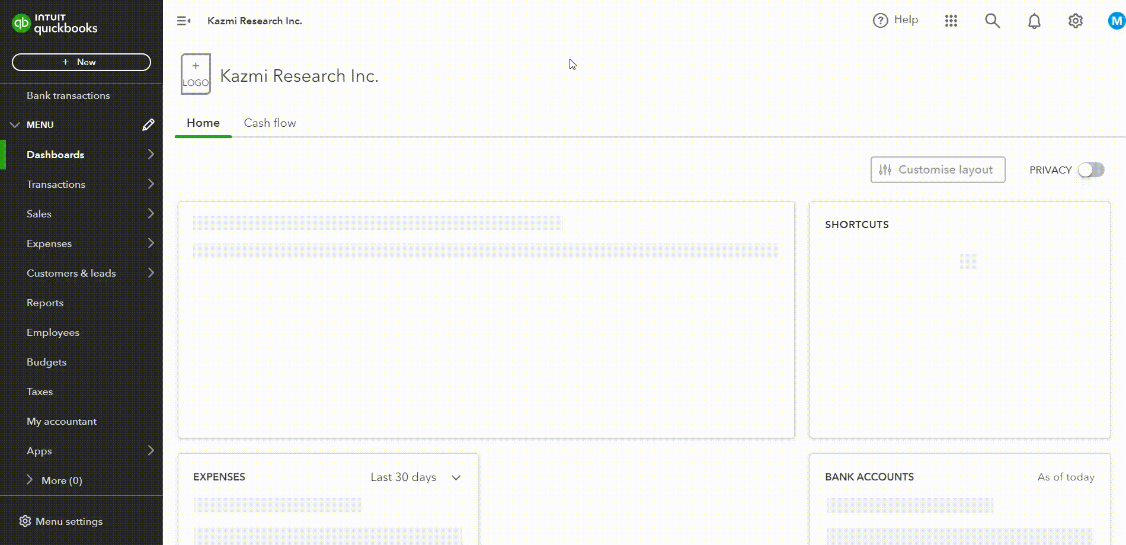The height and width of the screenshot is (545, 1126).
Task: Open notifications bell
Action: pos(1034,21)
